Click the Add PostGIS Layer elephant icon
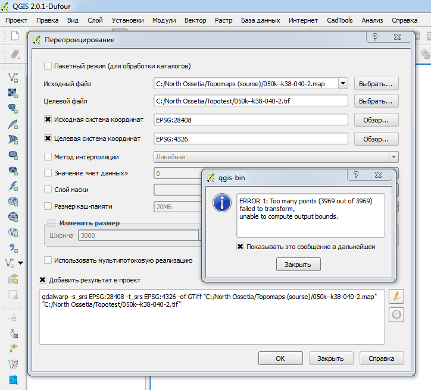 click(13, 108)
